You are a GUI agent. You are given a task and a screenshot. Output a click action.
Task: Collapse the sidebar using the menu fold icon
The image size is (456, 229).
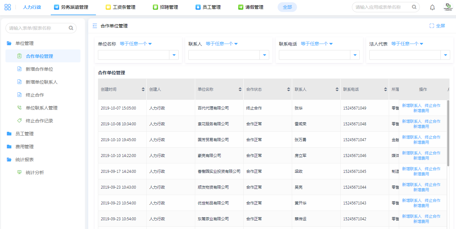pos(95,26)
